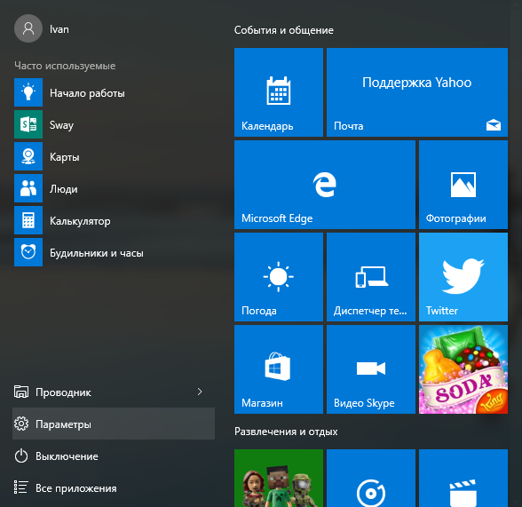Screen dimensions: 522x507
Task: Open the movies clapperboard tile
Action: point(463,478)
